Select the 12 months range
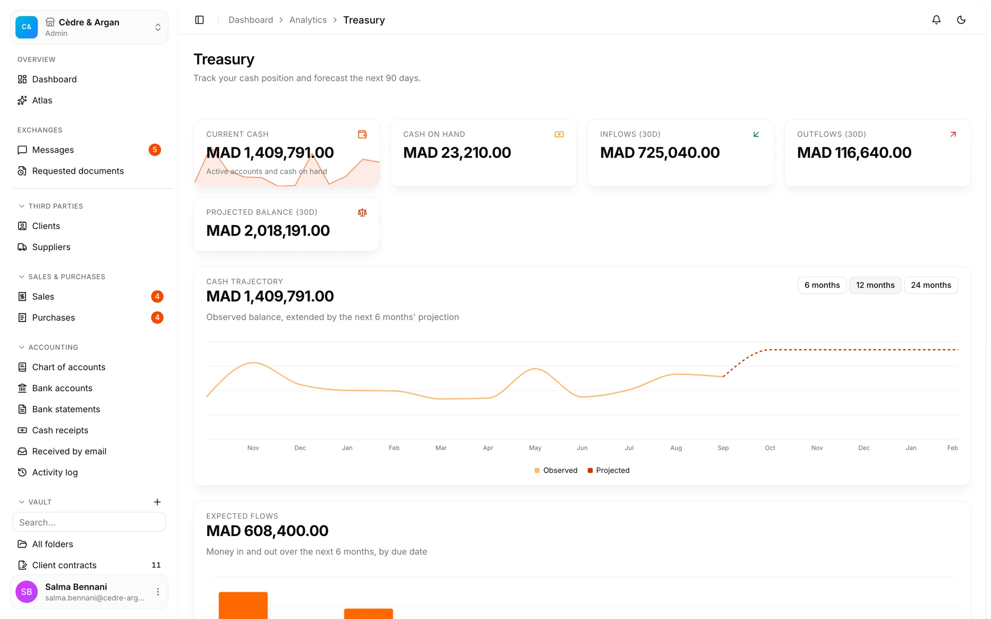 click(x=875, y=285)
